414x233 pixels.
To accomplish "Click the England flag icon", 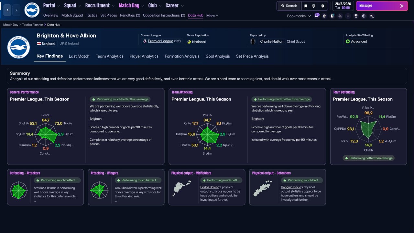I will (39, 43).
